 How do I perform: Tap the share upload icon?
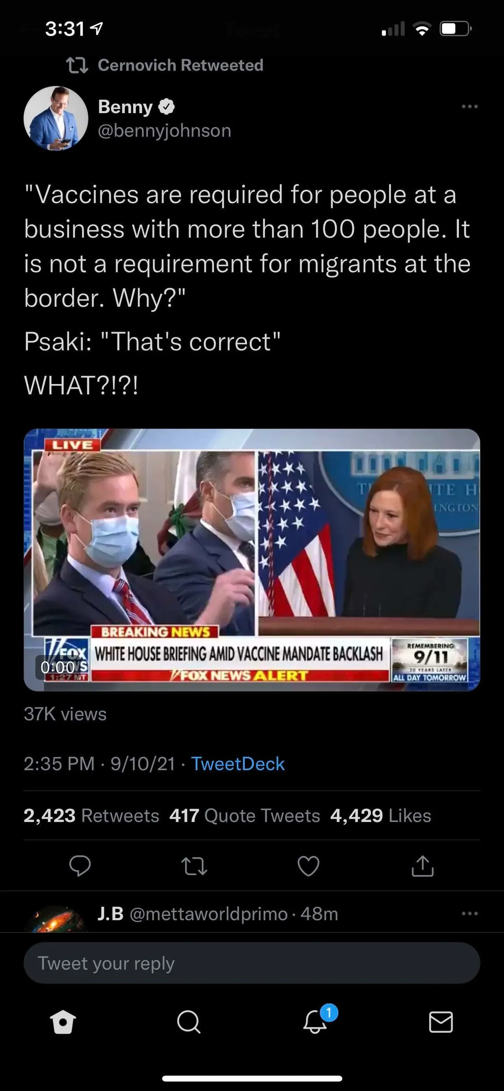[423, 866]
